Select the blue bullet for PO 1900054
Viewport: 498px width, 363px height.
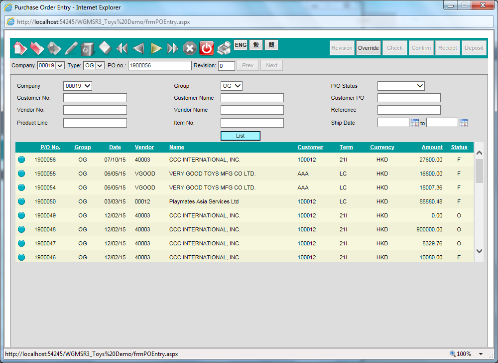tap(21, 187)
